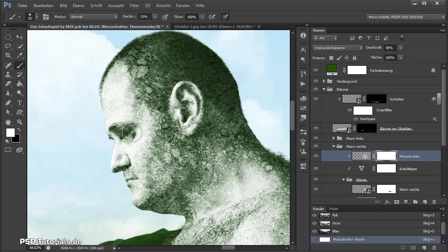
Task: Select the Pen tool
Action: click(8, 103)
